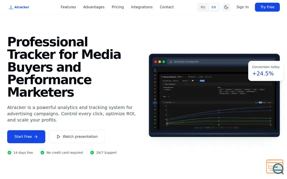
Task: Click the yellow window dot in the mockup
Action: [x=160, y=62]
